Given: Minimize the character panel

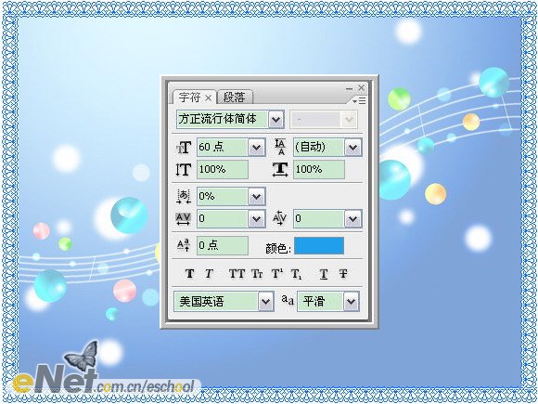Looking at the screenshot, I should click(x=350, y=88).
